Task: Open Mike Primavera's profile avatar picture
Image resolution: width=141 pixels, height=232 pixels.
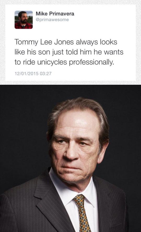Action: [23, 20]
